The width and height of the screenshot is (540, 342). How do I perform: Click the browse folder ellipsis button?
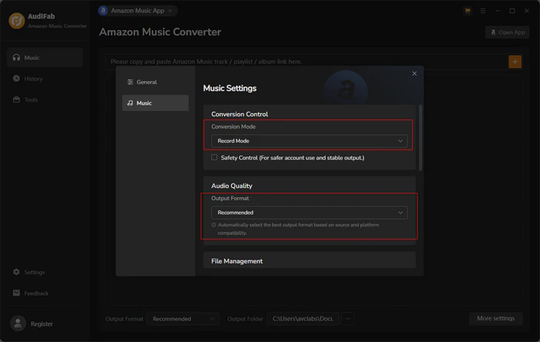(347, 319)
